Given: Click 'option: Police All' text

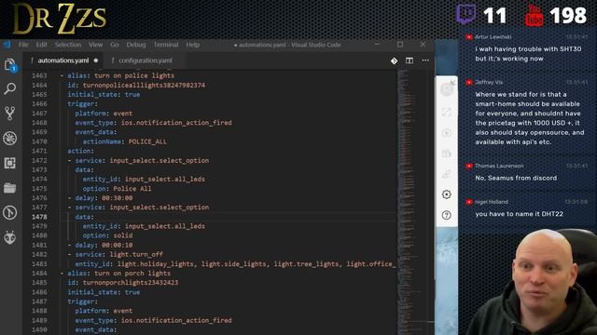Looking at the screenshot, I should click(117, 189).
